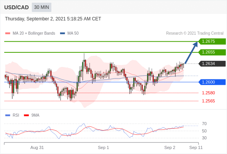Select the 1.2655 resistance price tag

(x=212, y=52)
